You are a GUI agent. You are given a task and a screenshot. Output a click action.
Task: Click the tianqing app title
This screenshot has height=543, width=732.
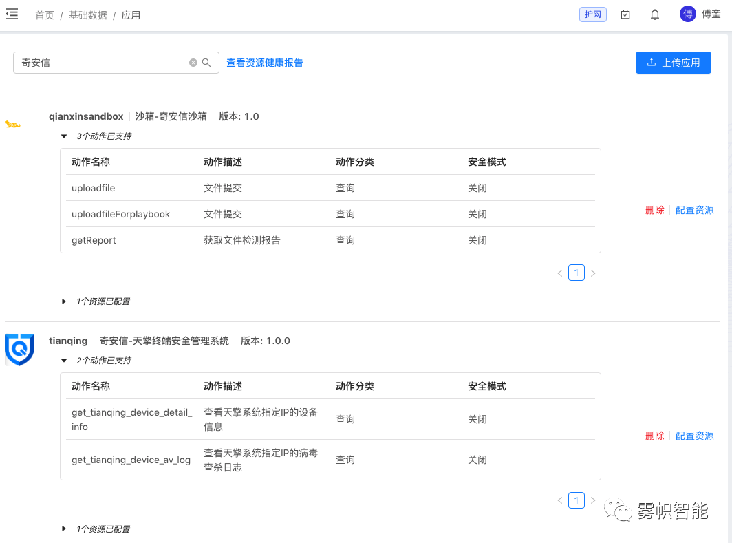click(68, 341)
